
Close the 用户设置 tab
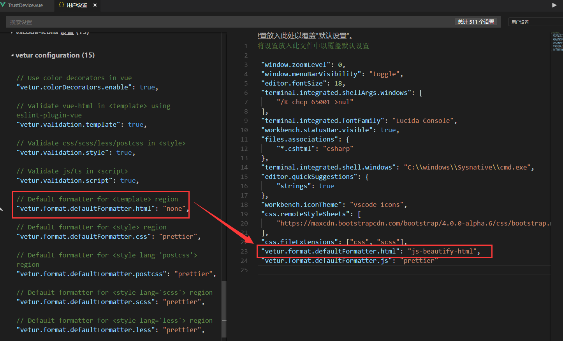click(95, 5)
